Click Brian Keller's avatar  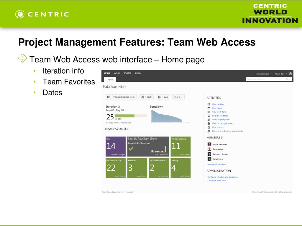click(x=209, y=149)
